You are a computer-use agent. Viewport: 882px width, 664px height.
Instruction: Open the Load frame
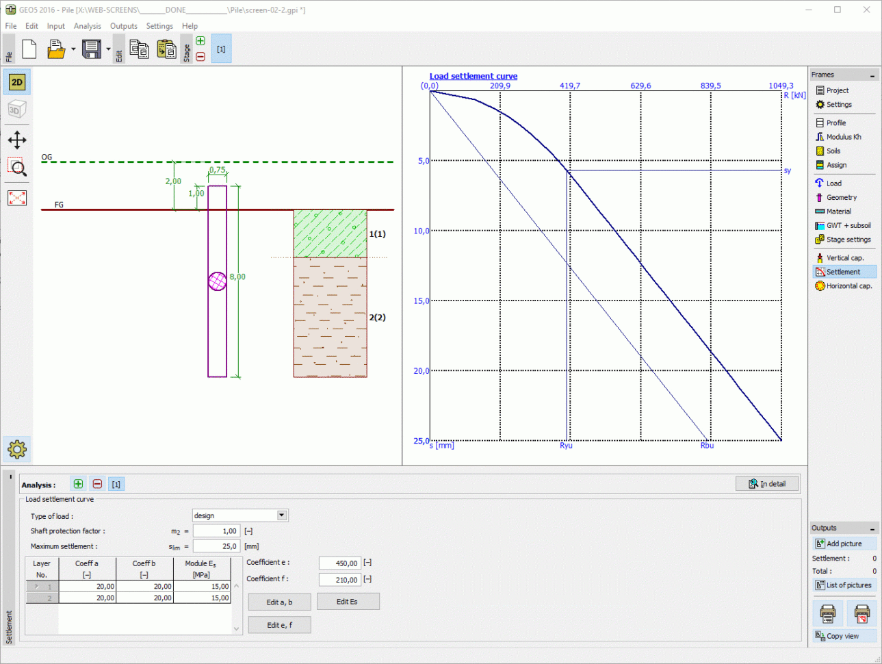tap(836, 183)
